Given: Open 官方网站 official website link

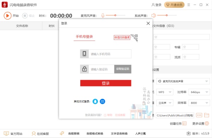Looking at the screenshot, I should coord(13,134).
